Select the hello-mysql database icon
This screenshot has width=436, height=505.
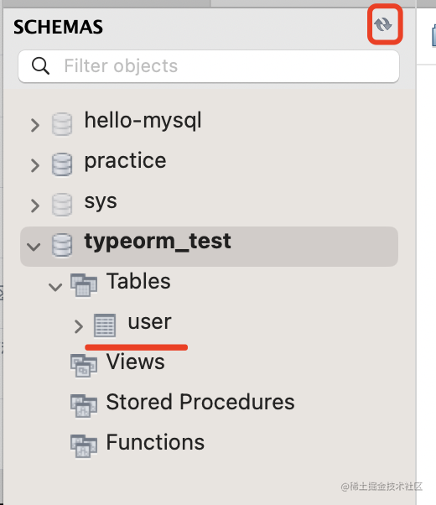pos(62,124)
